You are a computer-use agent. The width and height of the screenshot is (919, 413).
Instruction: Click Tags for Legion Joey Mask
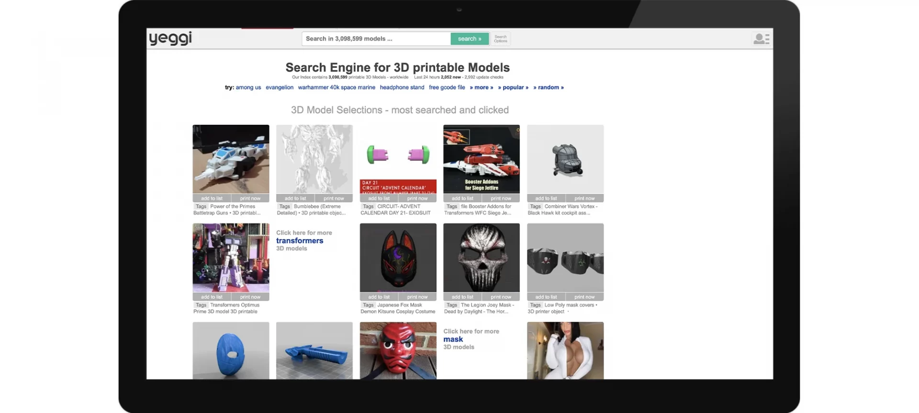point(452,305)
